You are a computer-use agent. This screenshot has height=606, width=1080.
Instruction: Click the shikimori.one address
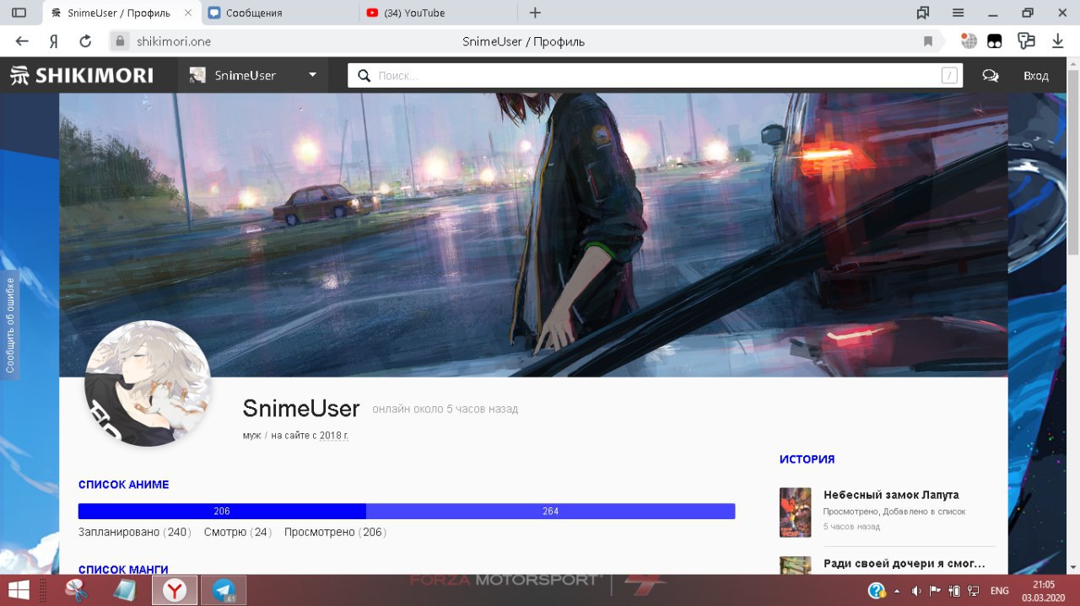pyautogui.click(x=174, y=41)
